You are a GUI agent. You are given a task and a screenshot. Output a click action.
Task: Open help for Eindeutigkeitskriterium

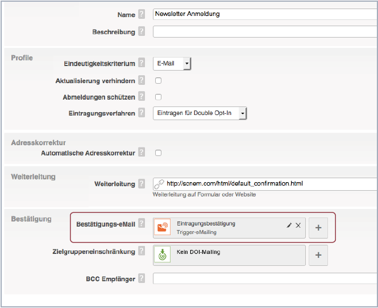142,64
